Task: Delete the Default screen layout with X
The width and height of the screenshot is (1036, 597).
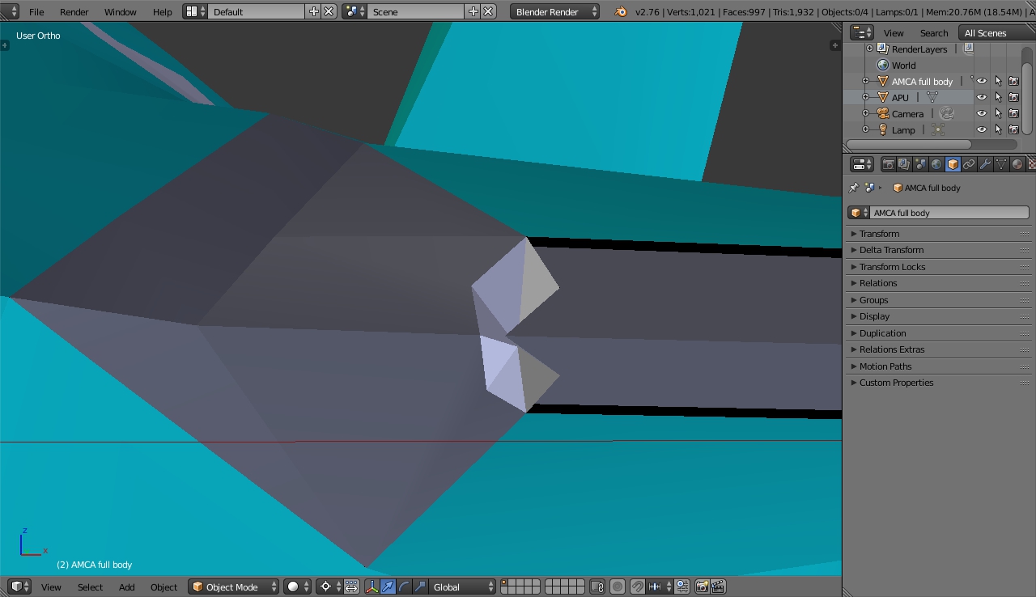Action: pos(329,11)
